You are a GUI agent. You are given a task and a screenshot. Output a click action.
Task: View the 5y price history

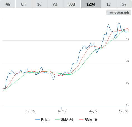124,4
